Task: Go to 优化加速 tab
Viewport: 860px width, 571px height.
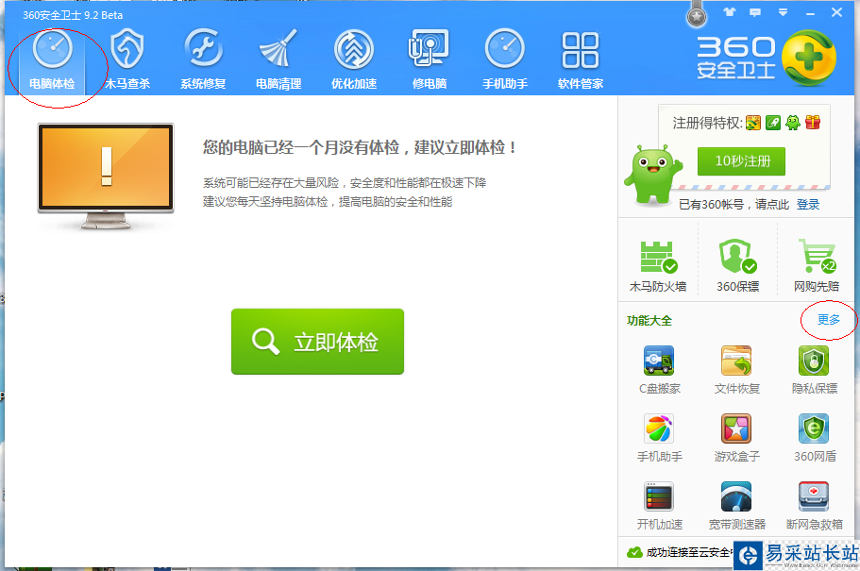Action: click(354, 60)
